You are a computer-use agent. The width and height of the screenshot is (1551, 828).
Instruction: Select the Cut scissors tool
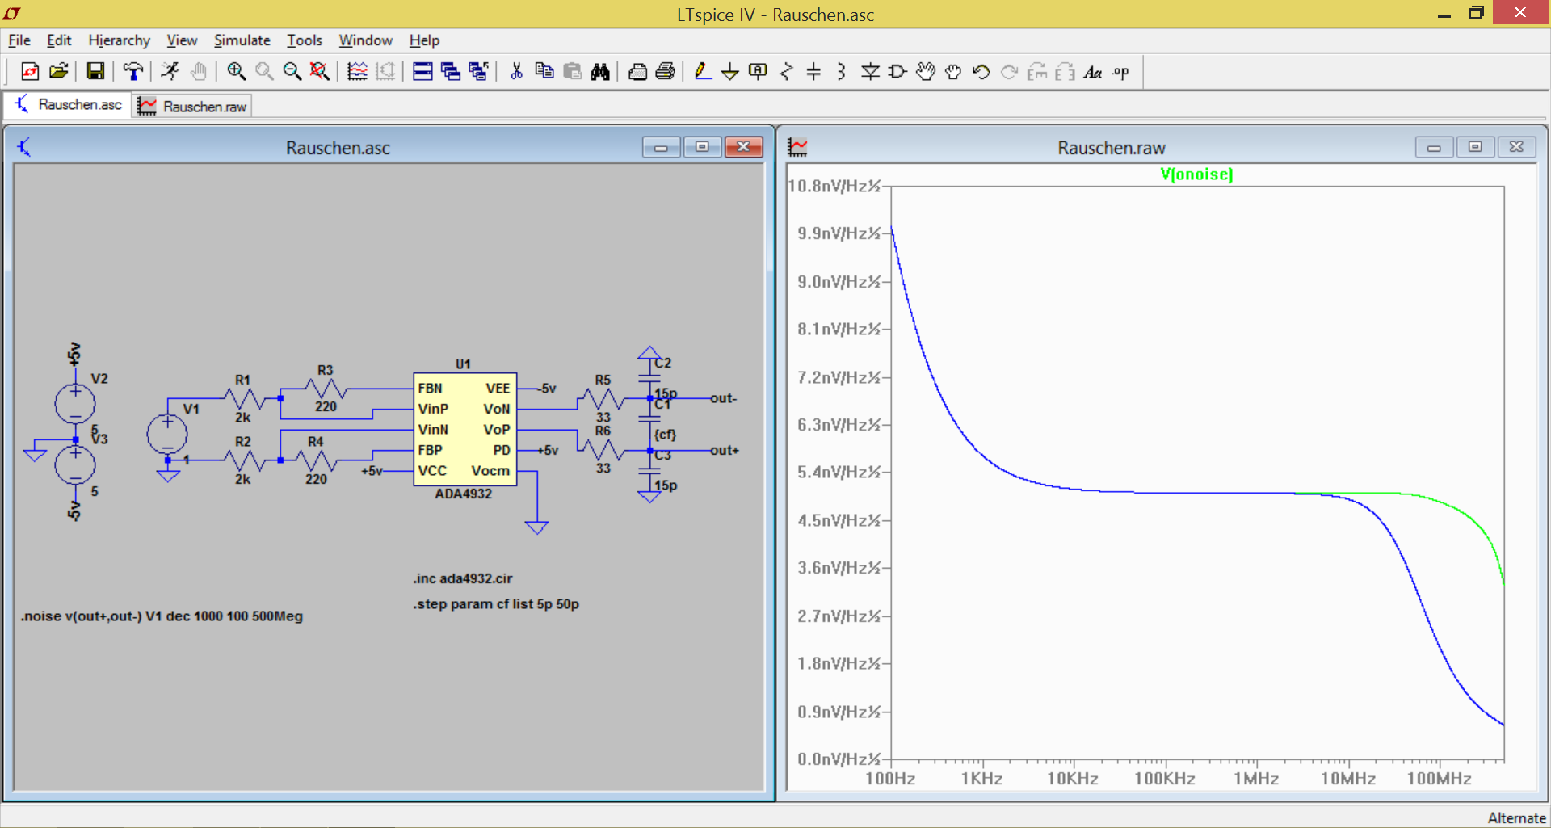[516, 72]
